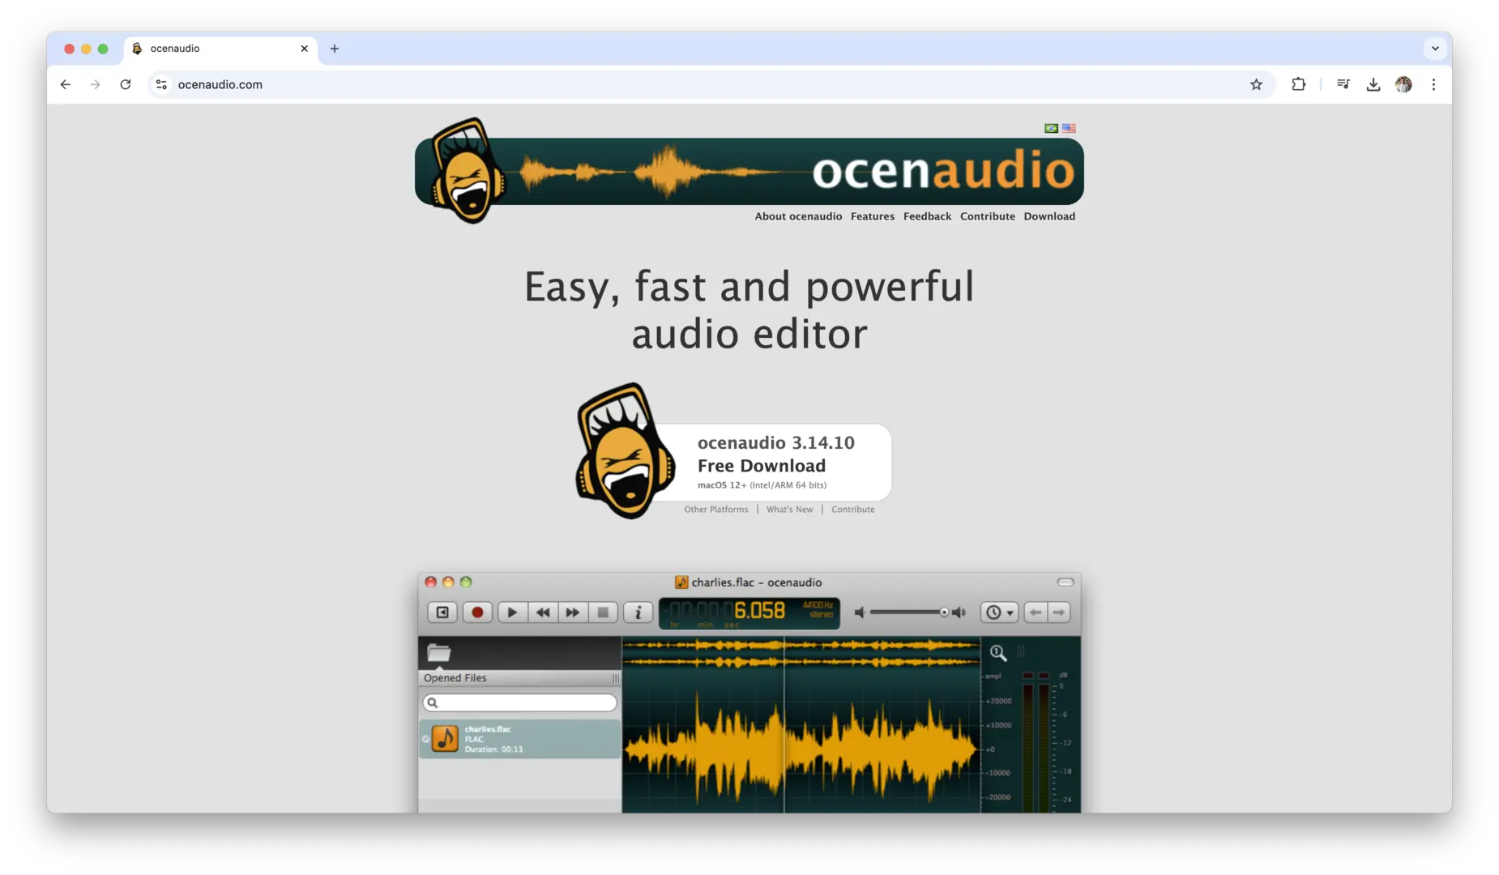Click the 6.058 time display
1499x875 pixels.
(749, 613)
